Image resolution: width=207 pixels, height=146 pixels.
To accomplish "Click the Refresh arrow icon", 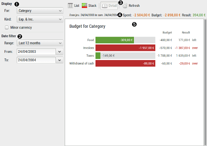I will [x=125, y=6].
